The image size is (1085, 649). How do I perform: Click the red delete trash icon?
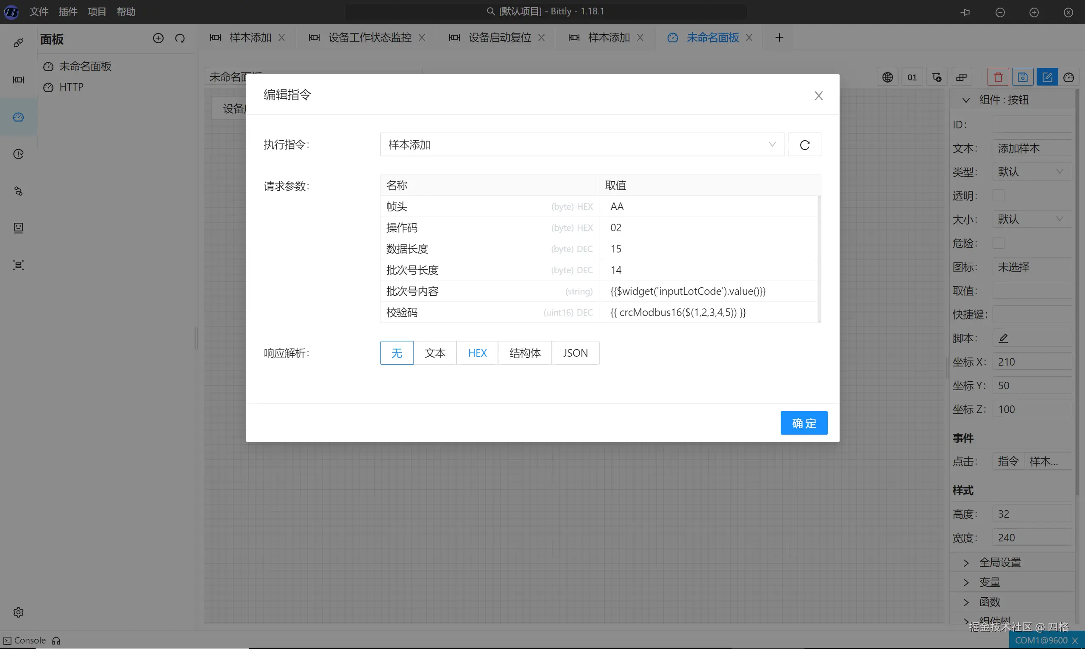pyautogui.click(x=998, y=78)
